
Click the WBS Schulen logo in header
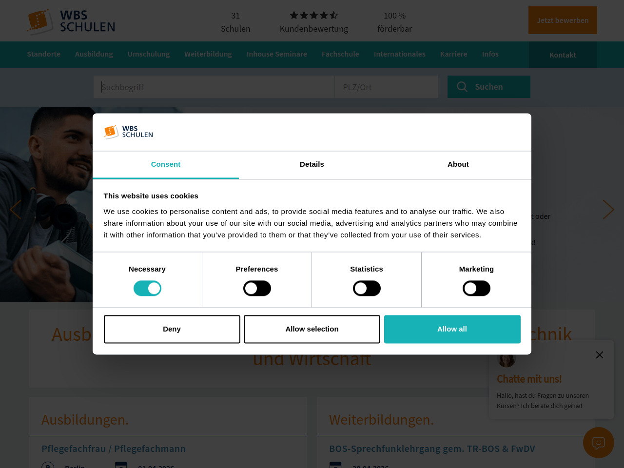tap(71, 21)
